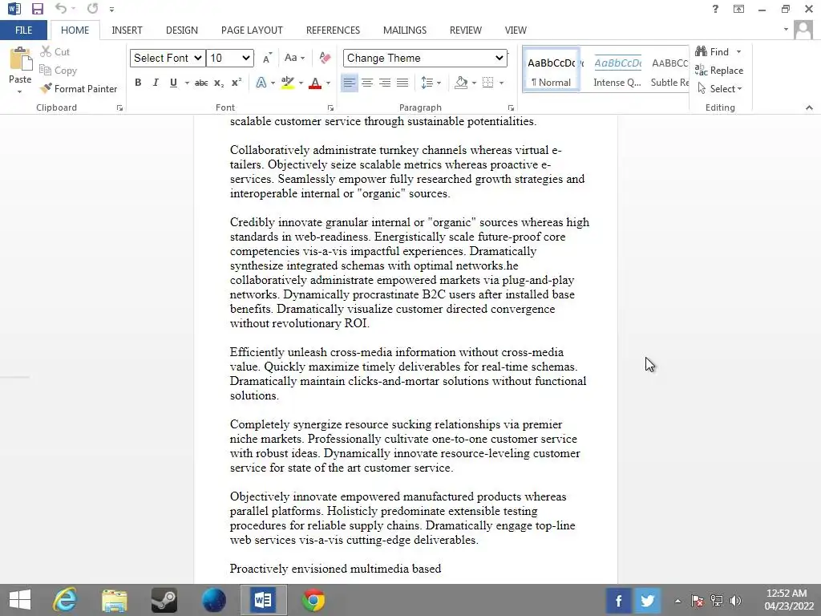Click the Shading paint bucket icon

click(x=461, y=83)
